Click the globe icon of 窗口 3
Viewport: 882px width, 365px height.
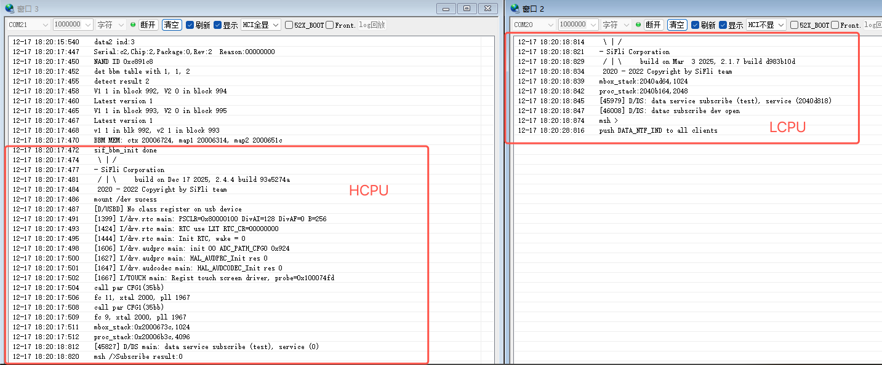(x=9, y=9)
